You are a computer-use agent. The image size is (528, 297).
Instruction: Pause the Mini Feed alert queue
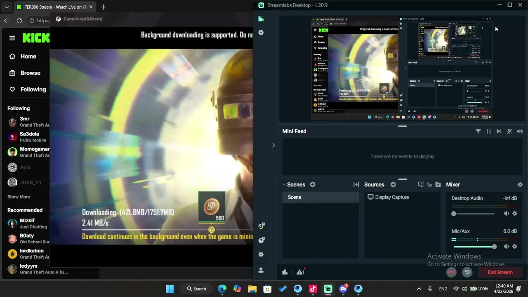(x=488, y=131)
